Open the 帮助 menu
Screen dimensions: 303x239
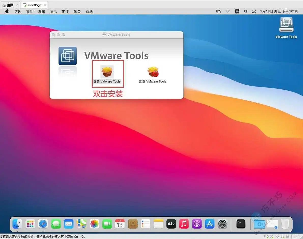tap(90, 12)
